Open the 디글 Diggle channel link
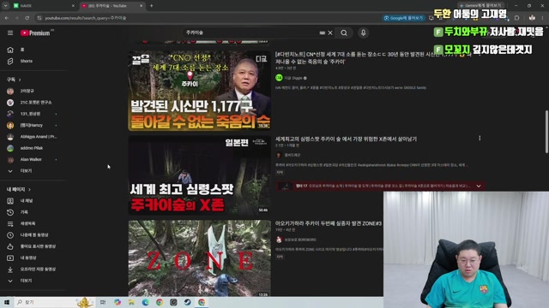549x308 pixels. tap(293, 78)
